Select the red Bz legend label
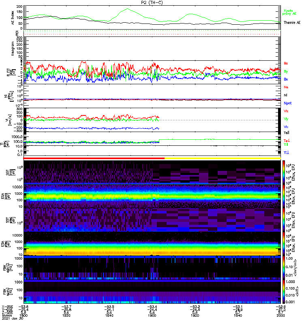Image resolution: width=304 pixels, height=324 pixels. click(286, 63)
